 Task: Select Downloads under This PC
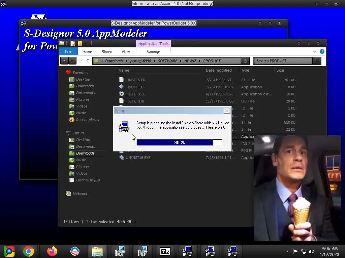[85, 153]
